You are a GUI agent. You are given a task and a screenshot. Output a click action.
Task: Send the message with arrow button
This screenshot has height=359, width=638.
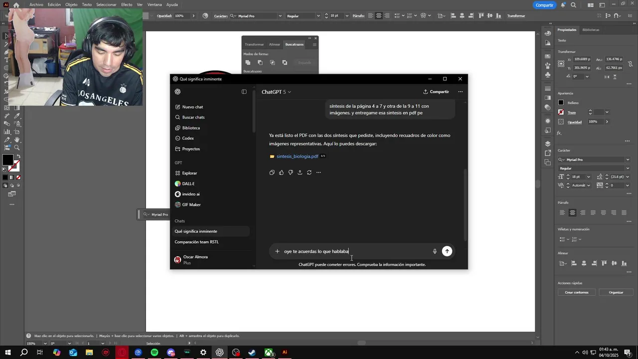click(447, 251)
